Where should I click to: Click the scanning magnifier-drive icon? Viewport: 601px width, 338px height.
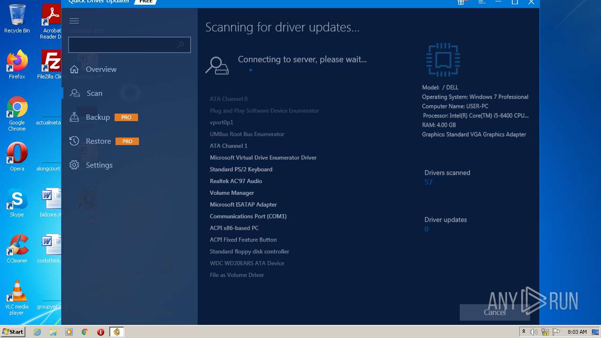pos(217,66)
